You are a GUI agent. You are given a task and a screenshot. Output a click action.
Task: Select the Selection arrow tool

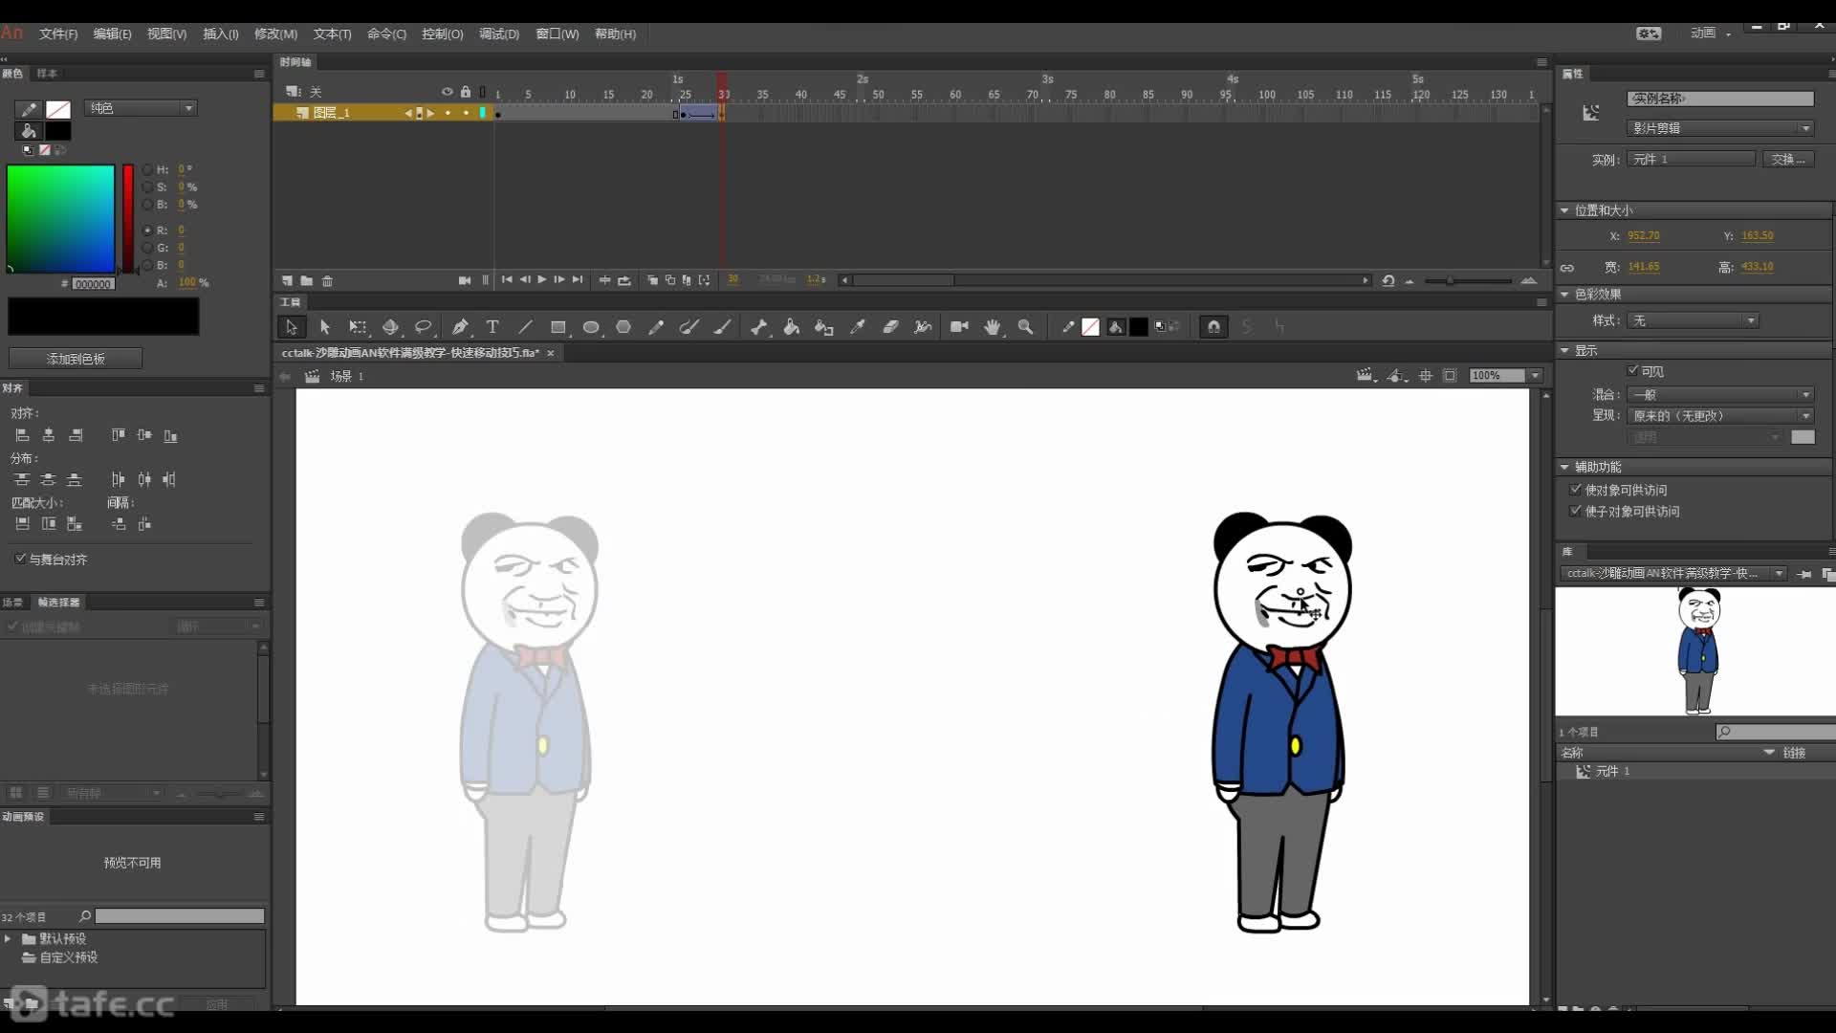[x=291, y=327]
